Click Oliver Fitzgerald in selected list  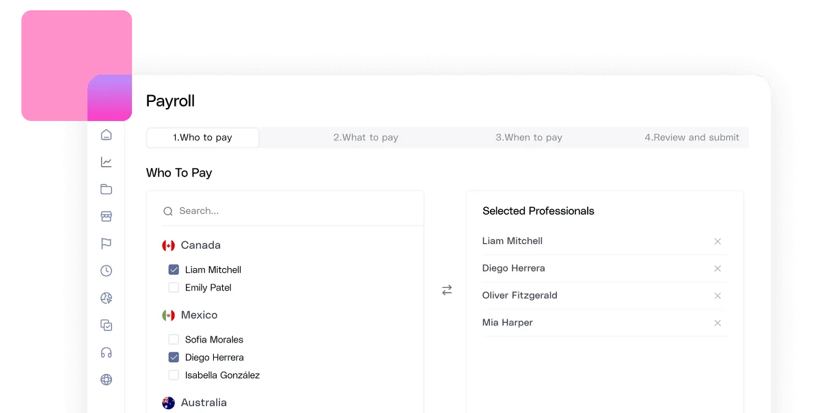520,295
